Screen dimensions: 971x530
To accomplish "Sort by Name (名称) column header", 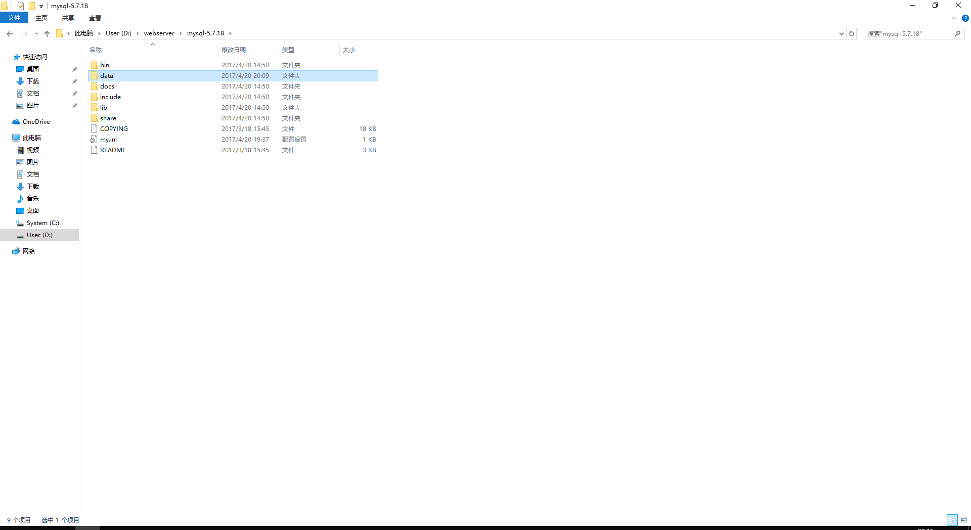I will 153,50.
